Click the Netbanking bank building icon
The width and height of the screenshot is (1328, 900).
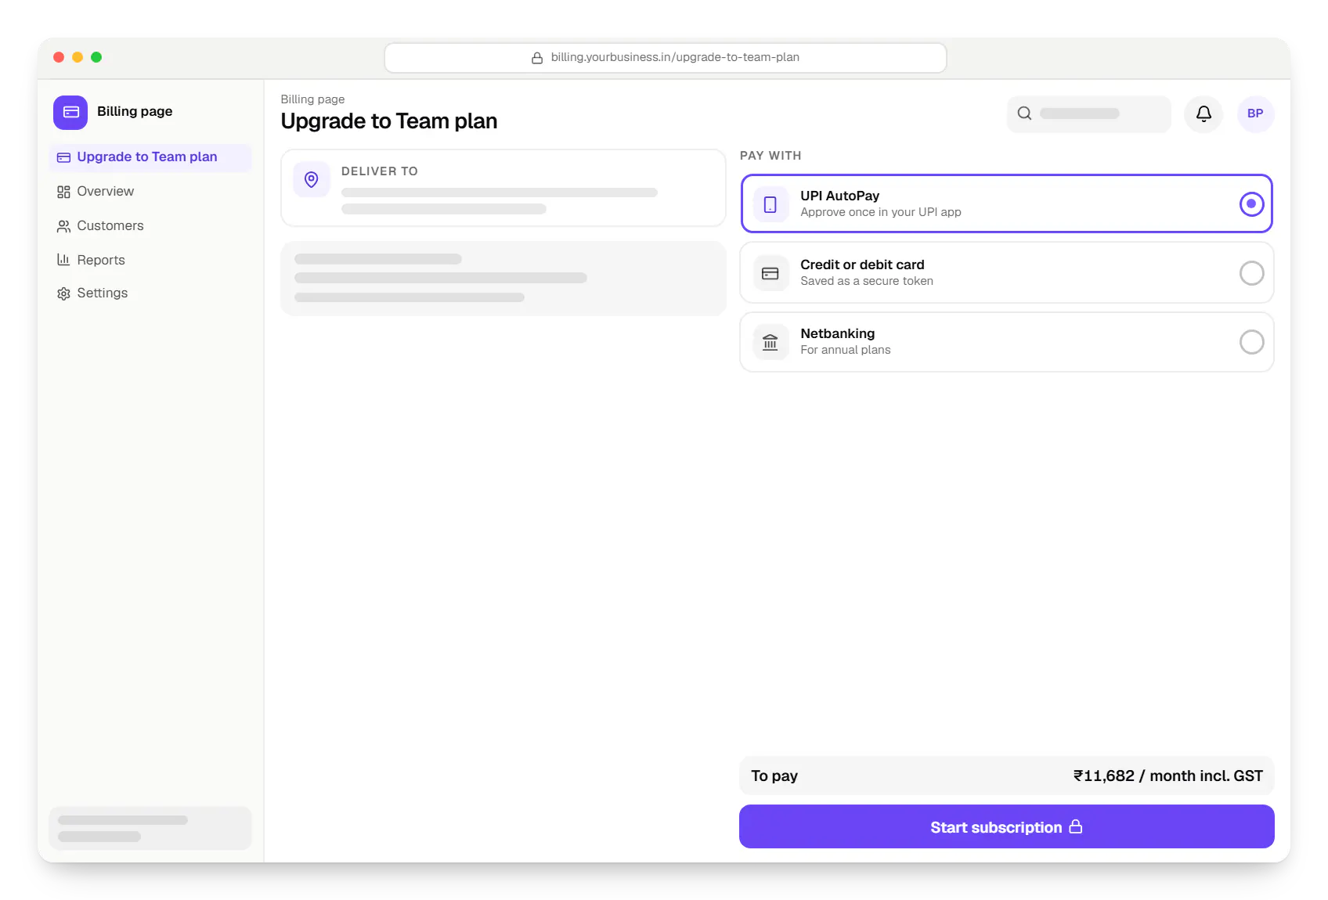(770, 342)
